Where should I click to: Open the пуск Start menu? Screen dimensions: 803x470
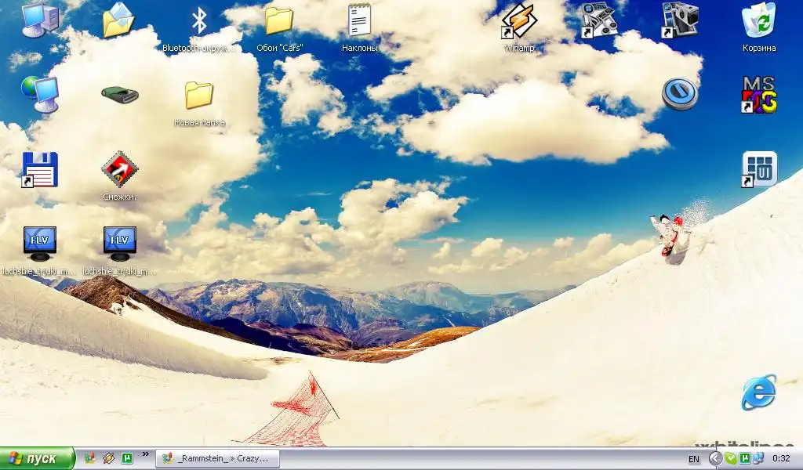tap(38, 458)
